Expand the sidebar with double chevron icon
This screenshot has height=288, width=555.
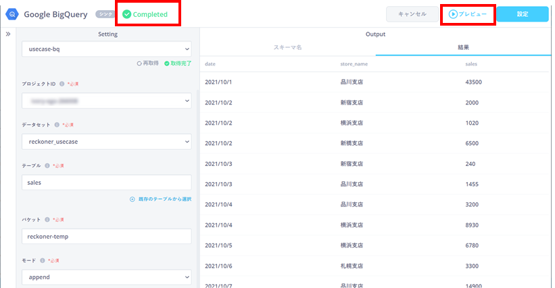coord(8,34)
